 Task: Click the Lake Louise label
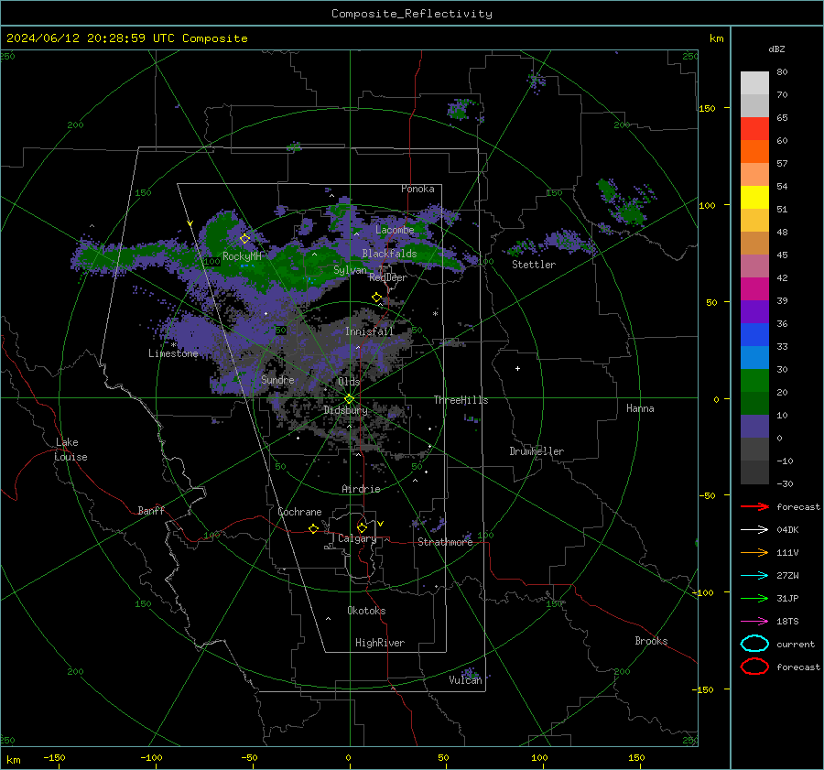(x=70, y=450)
